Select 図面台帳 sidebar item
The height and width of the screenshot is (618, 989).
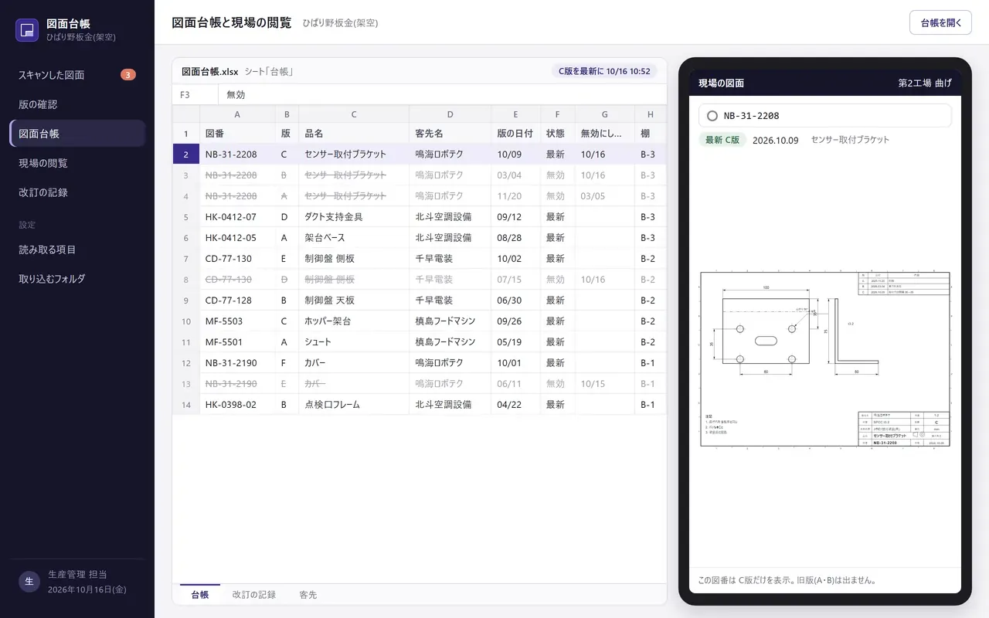[77, 134]
